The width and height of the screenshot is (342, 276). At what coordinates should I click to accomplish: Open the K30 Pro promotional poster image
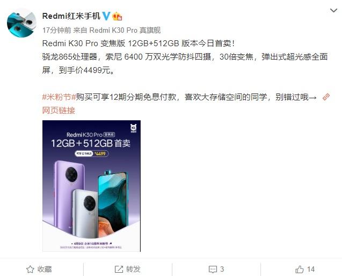(91, 186)
